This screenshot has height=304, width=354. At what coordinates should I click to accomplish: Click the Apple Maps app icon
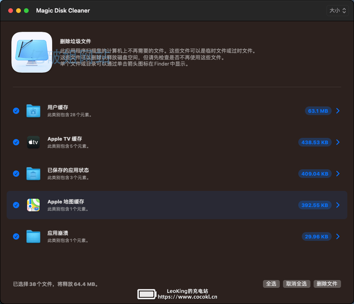coord(33,205)
